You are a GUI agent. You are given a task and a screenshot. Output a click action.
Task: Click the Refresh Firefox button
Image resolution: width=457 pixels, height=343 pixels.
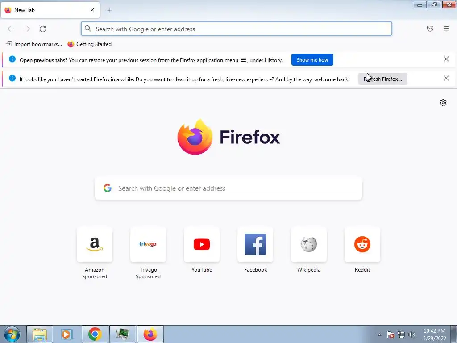tap(382, 79)
